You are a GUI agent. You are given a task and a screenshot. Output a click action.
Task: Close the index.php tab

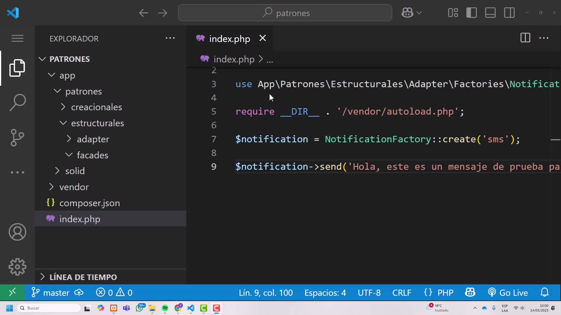tap(263, 38)
